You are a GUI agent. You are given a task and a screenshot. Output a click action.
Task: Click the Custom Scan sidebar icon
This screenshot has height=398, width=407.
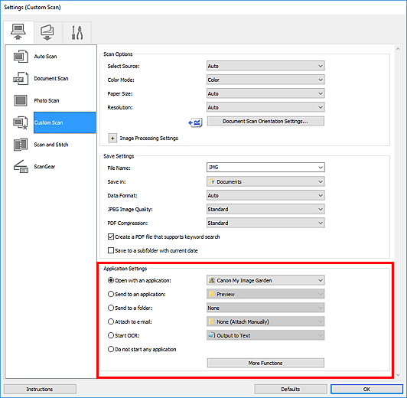(21, 122)
